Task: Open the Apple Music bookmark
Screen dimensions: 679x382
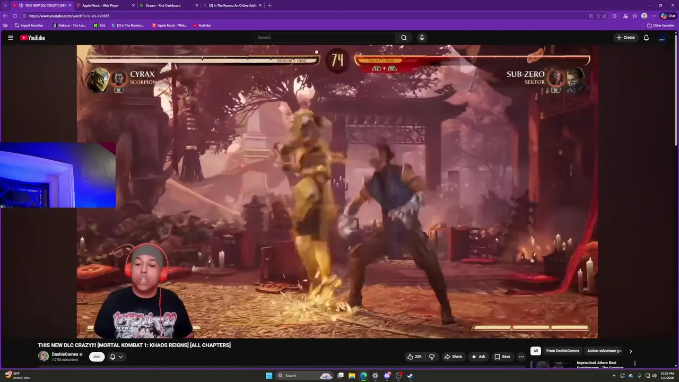Action: click(x=169, y=25)
